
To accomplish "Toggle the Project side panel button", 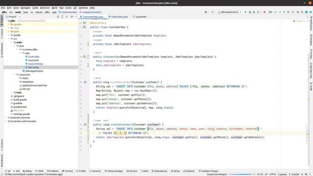I will click(x=2, y=21).
